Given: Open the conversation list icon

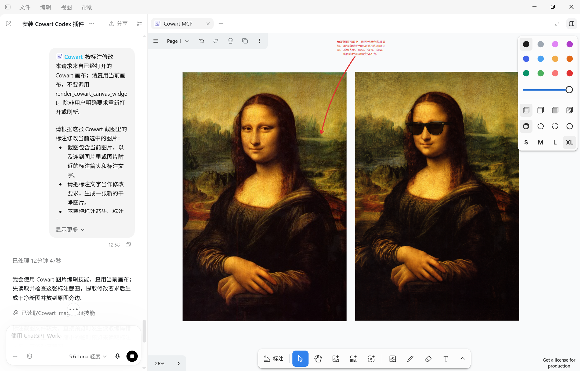Looking at the screenshot, I should [x=139, y=24].
